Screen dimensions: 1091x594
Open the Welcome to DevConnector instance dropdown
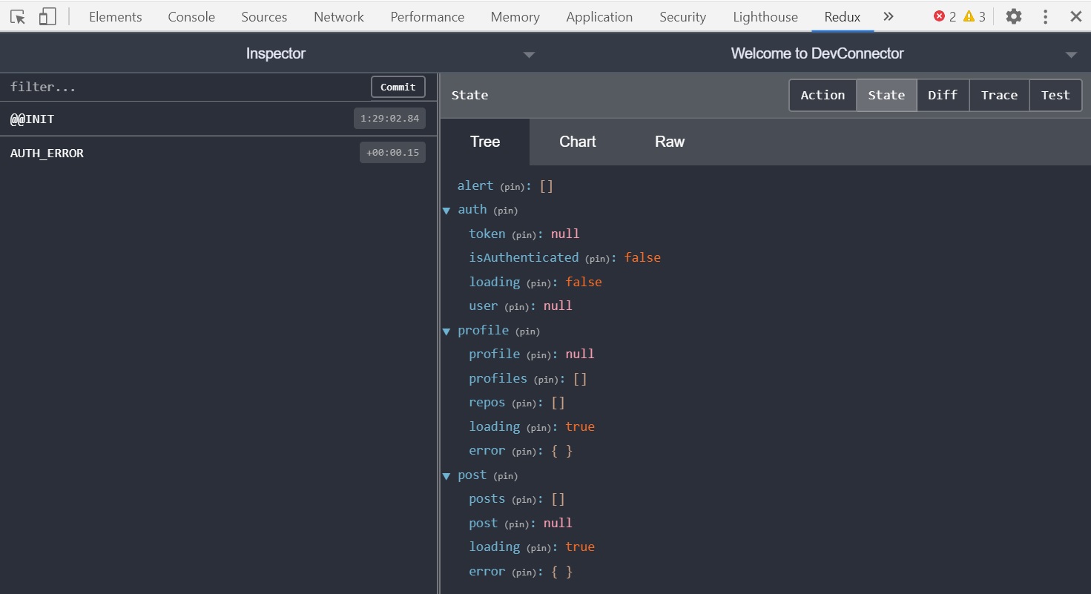click(x=1070, y=55)
